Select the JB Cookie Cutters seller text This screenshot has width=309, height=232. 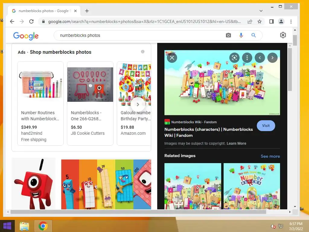point(88,133)
